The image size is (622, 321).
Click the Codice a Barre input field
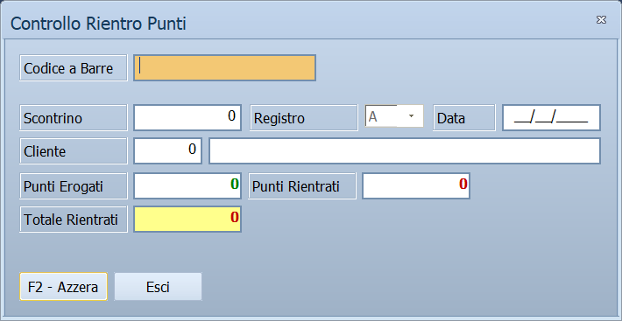224,68
